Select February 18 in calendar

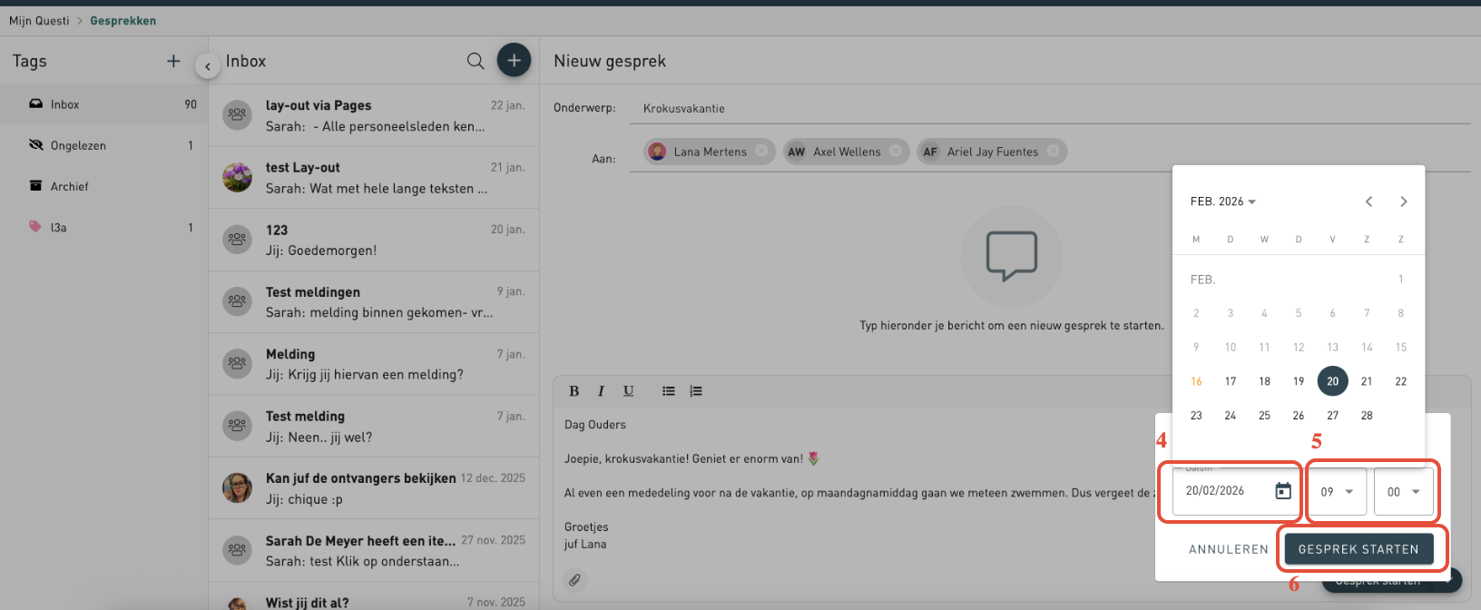(x=1264, y=381)
